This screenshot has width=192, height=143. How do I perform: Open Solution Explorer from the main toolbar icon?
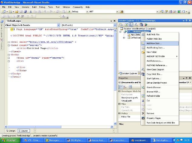coord(162,12)
